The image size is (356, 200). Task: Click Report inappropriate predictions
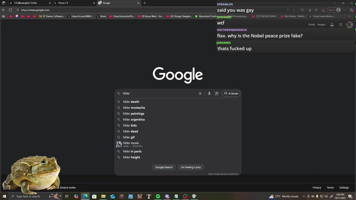[x=223, y=174]
